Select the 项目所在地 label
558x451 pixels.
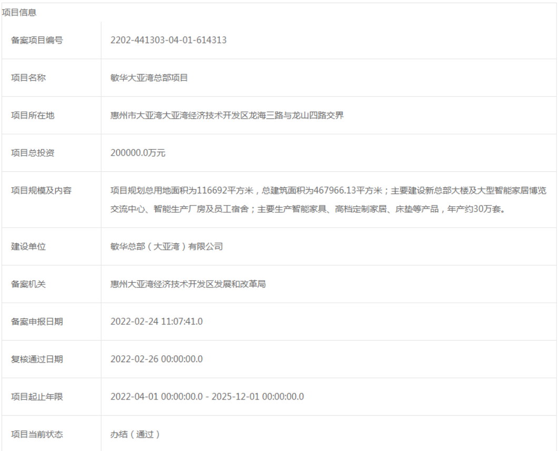33,116
